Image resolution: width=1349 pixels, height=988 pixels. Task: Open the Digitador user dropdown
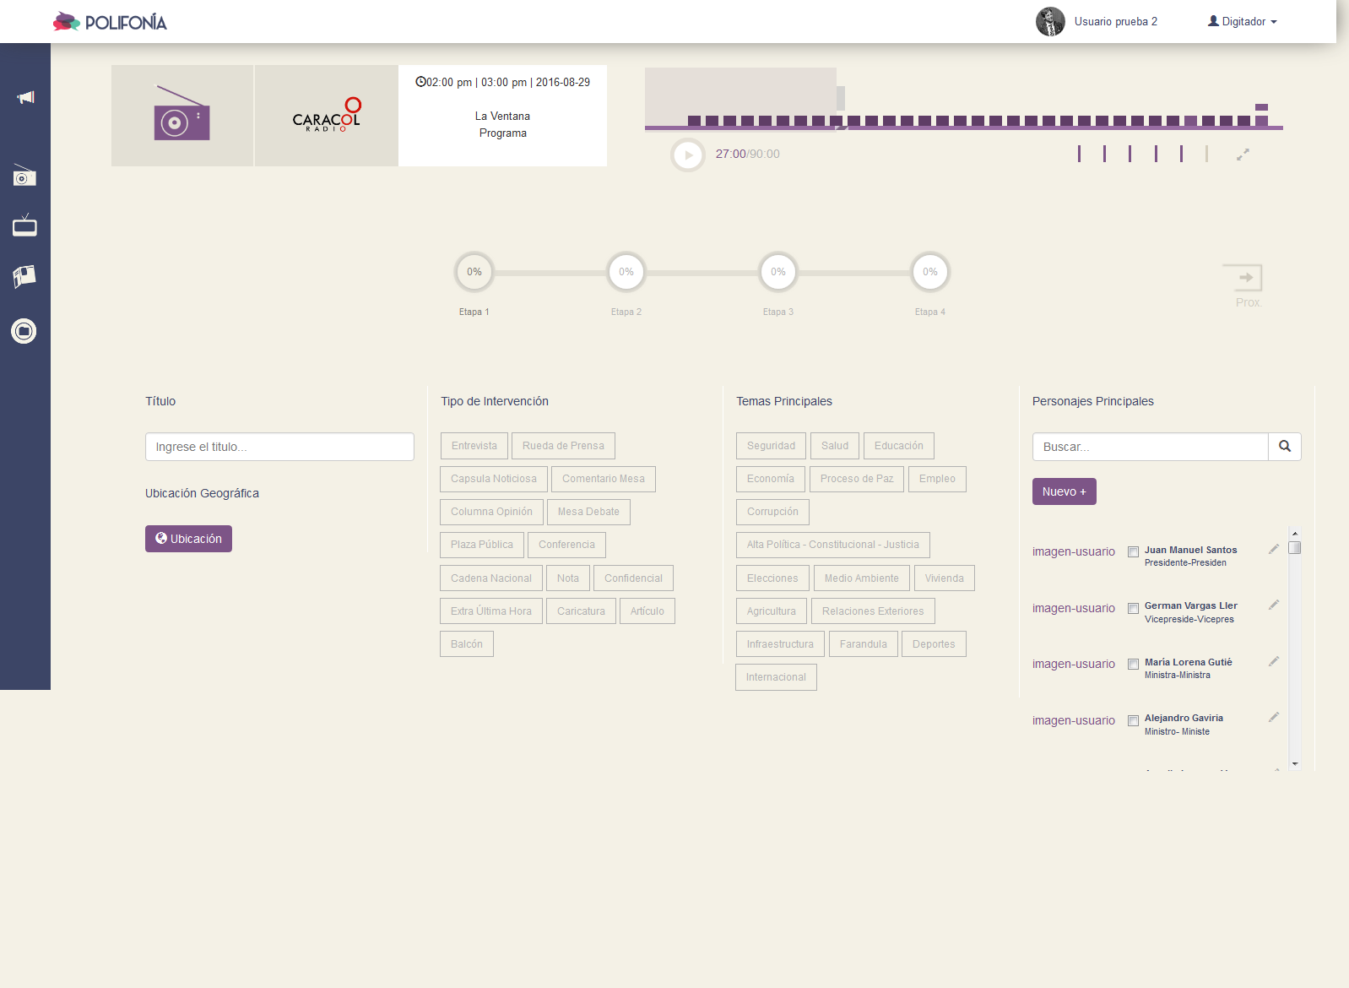1243,22
